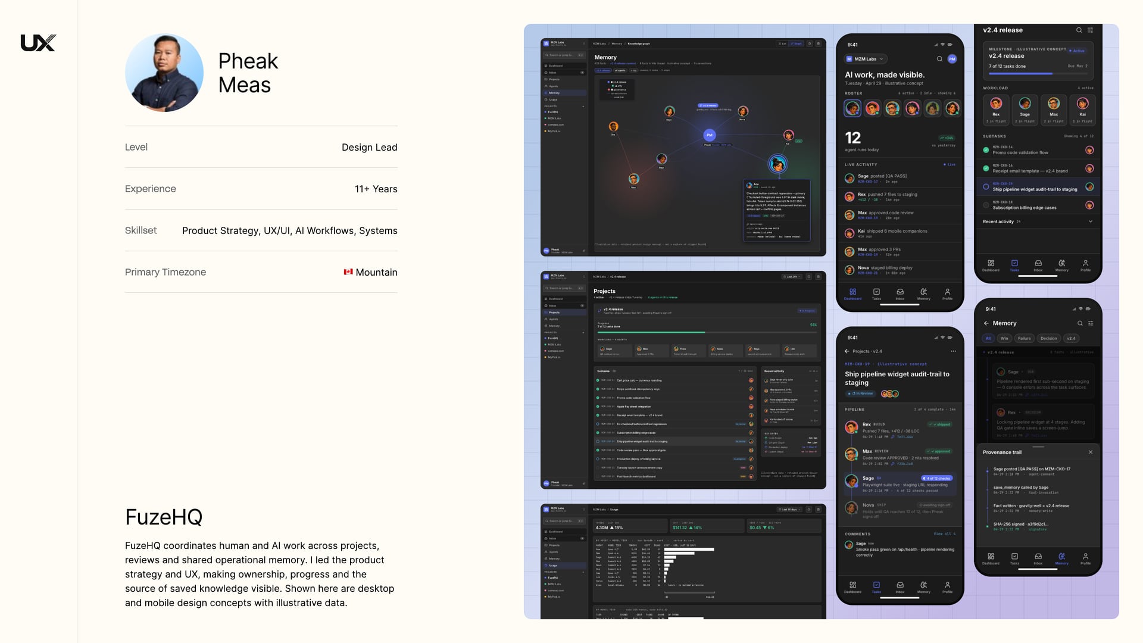Open Pheak Meas profile photo
Image resolution: width=1143 pixels, height=643 pixels.
(x=164, y=73)
